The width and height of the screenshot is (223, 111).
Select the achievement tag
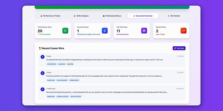click(52, 64)
